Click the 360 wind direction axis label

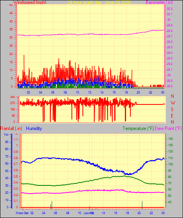click(x=13, y=97)
